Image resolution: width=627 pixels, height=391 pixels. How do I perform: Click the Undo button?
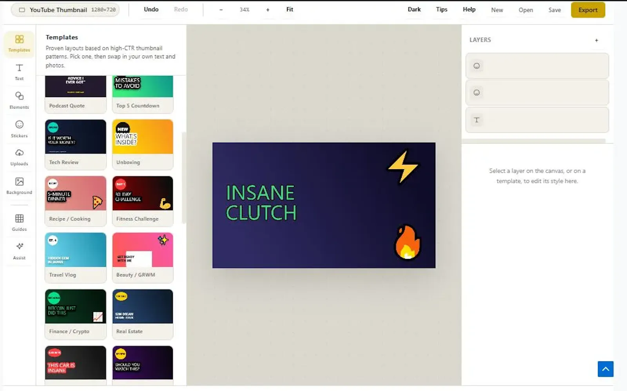151,9
